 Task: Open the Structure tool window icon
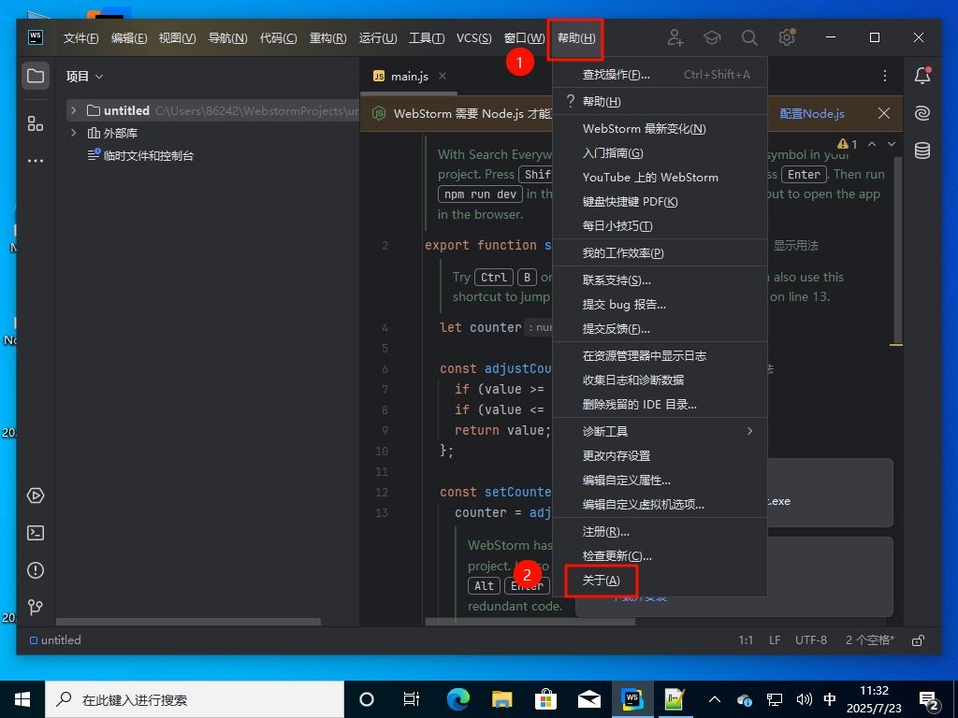pos(36,123)
